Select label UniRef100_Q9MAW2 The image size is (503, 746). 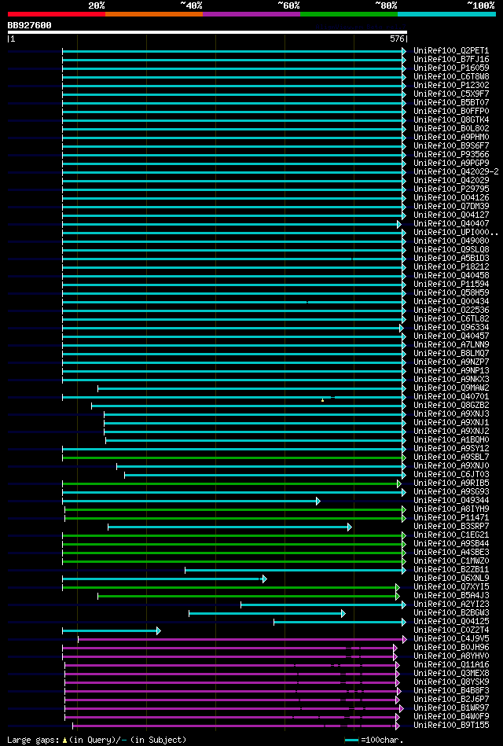click(x=451, y=388)
